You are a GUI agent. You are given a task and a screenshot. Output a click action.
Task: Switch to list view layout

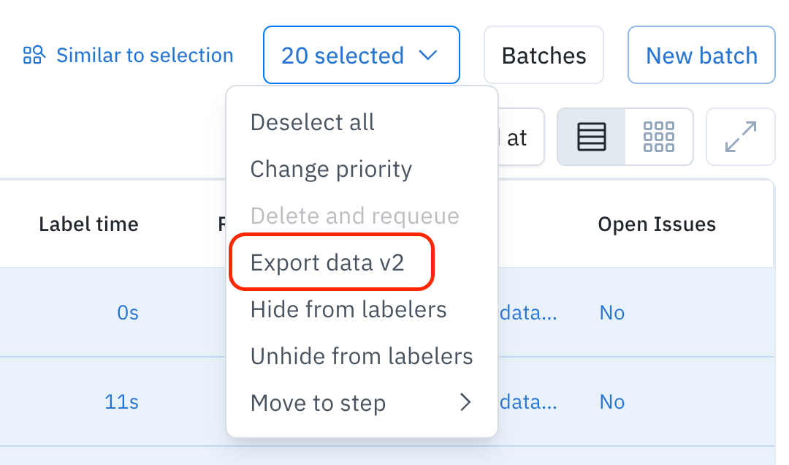[592, 137]
